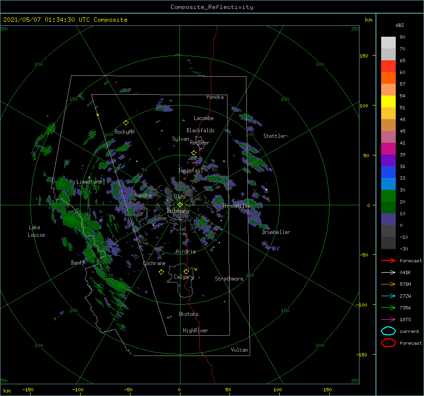Screen dimensions: 424x396
Task: Click the yellow radar center marker at Didsbury
Action: [180, 205]
